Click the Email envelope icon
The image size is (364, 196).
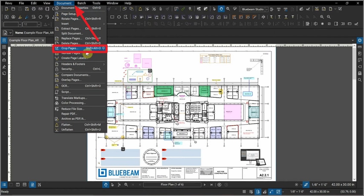[40, 9]
